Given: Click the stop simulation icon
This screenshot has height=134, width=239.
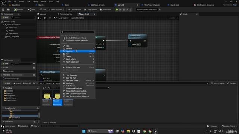Looking at the screenshot, I should [x=124, y=9].
